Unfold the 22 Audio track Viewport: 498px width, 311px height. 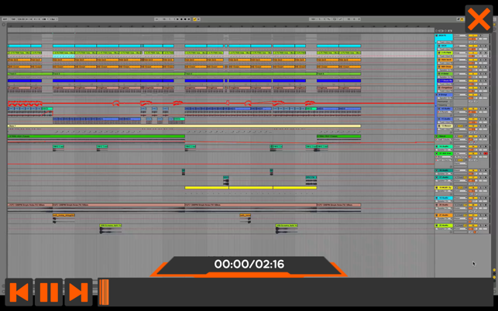point(436,225)
